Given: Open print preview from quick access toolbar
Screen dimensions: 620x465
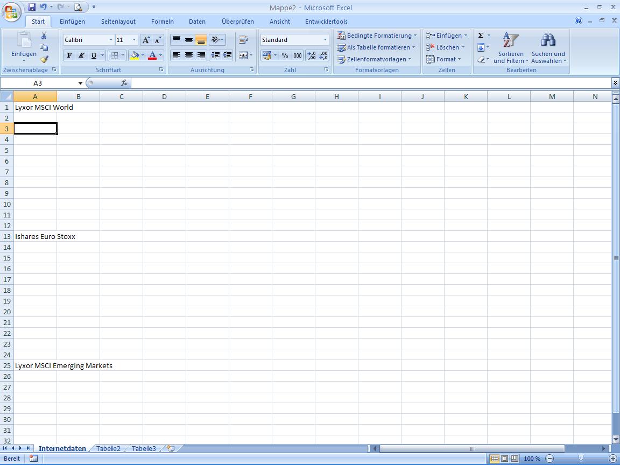Looking at the screenshot, I should coord(78,6).
